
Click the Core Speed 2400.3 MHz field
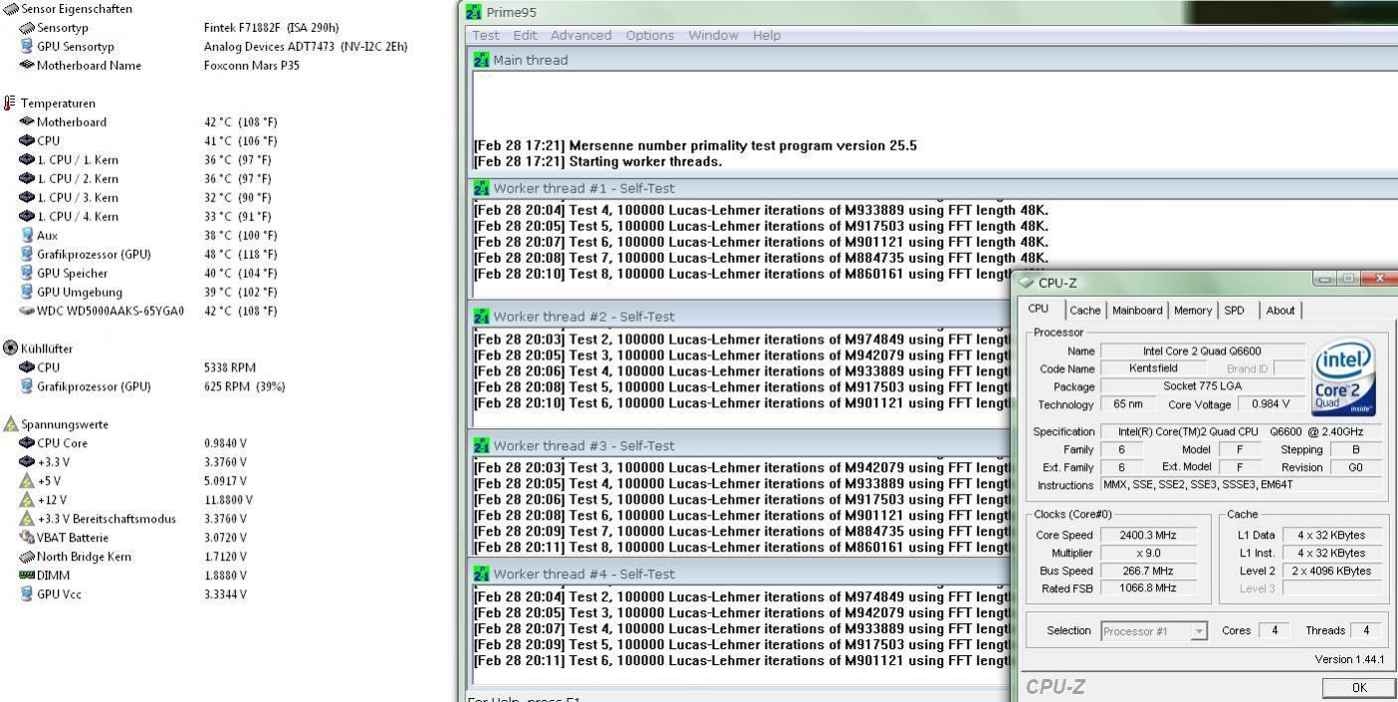(x=1148, y=535)
